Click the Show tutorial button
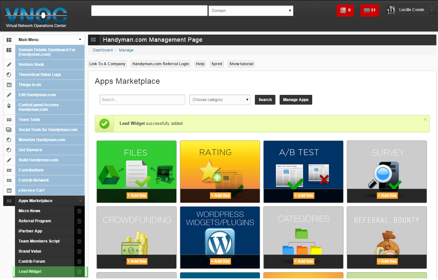The height and width of the screenshot is (280, 438). [x=241, y=64]
